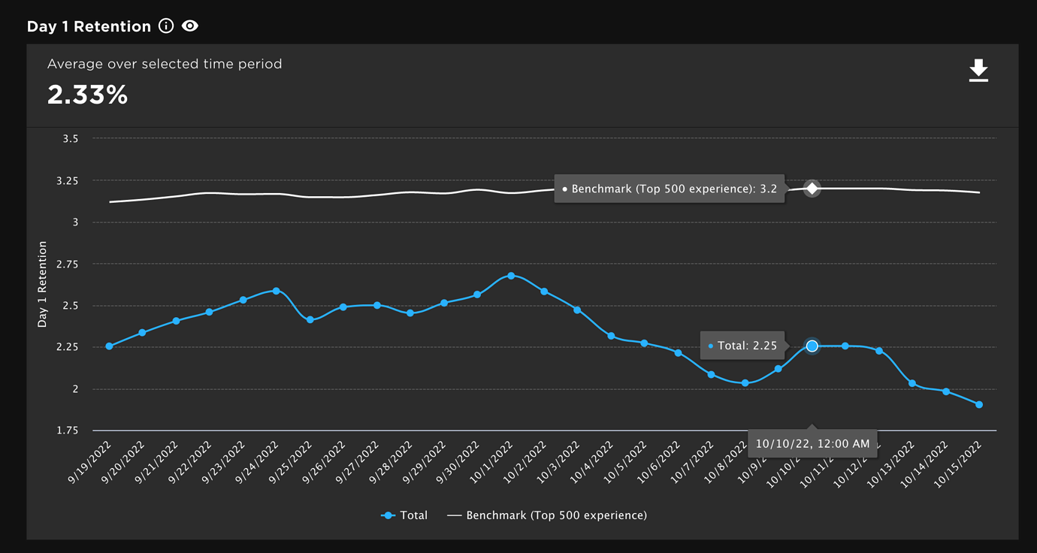Click the eye icon beside Day 1 Retention
The height and width of the screenshot is (553, 1037).
[x=189, y=25]
